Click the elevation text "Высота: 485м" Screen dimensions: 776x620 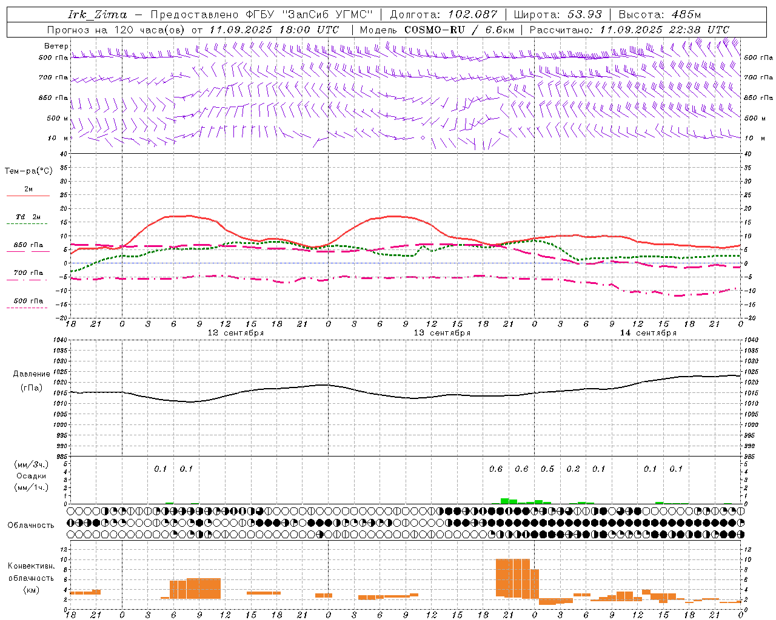point(661,15)
